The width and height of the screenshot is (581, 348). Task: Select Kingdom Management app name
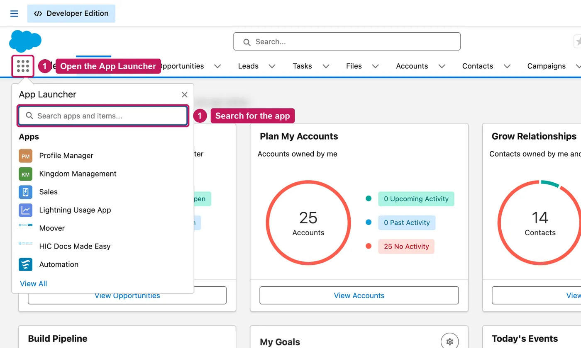tap(78, 174)
